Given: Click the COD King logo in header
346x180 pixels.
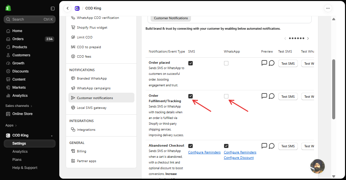Looking at the screenshot, I should (77, 8).
